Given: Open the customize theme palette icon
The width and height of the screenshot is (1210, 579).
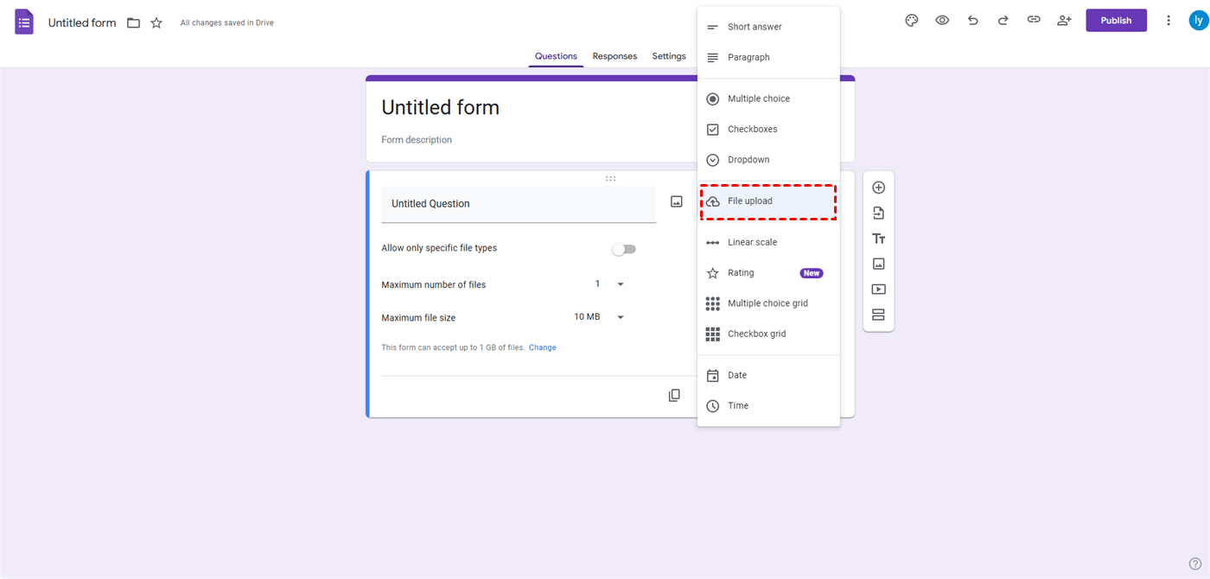Looking at the screenshot, I should 911,21.
